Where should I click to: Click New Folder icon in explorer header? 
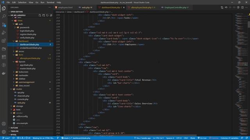(x=43, y=16)
